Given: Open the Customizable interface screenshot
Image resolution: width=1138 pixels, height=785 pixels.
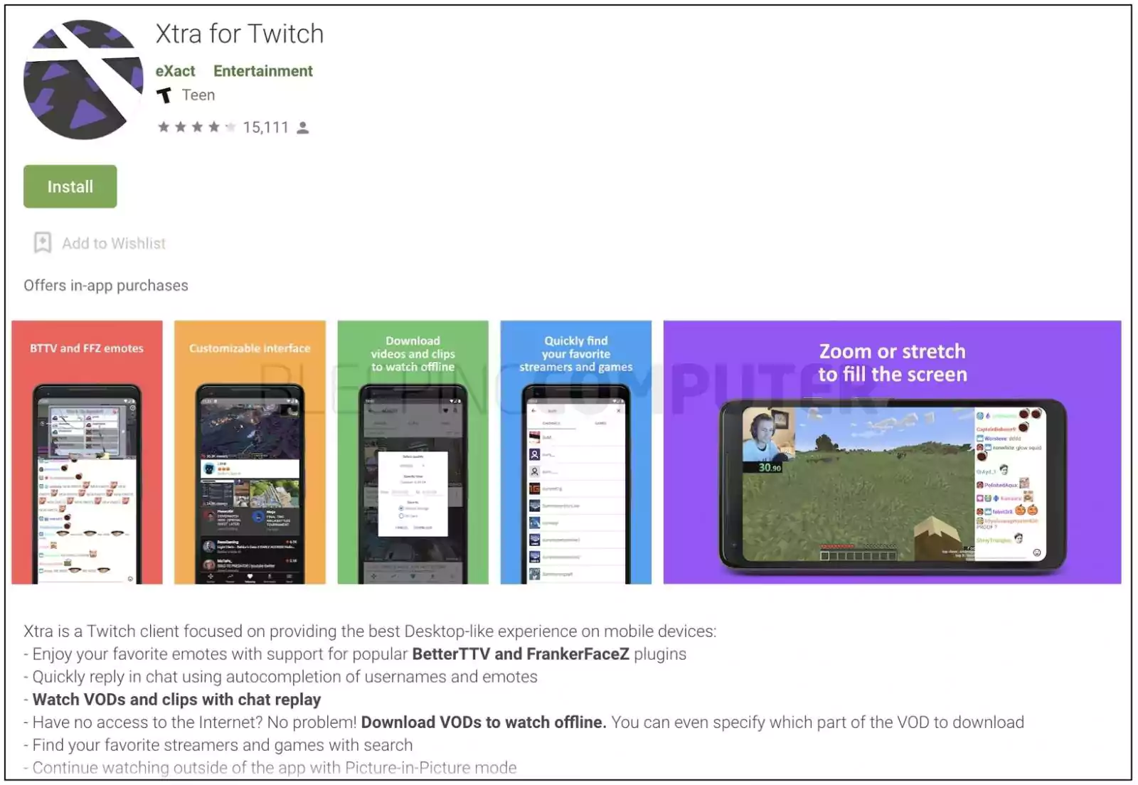Looking at the screenshot, I should pyautogui.click(x=250, y=452).
